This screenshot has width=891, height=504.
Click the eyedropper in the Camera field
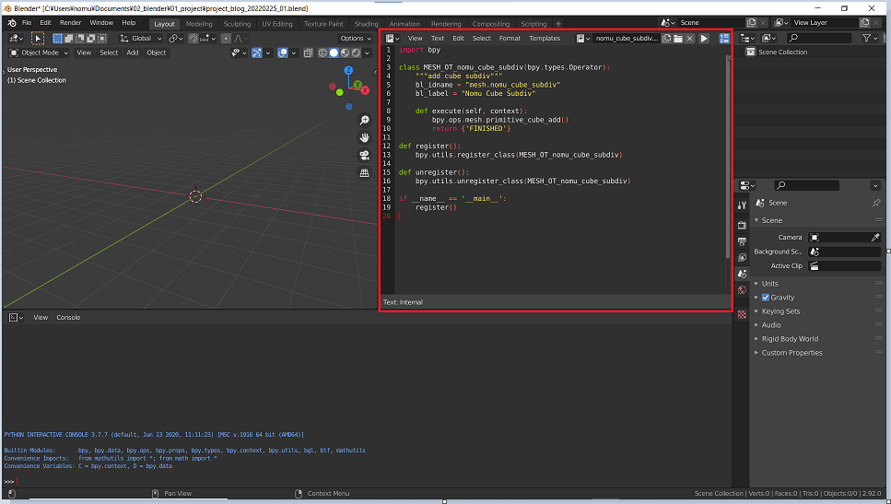point(875,238)
